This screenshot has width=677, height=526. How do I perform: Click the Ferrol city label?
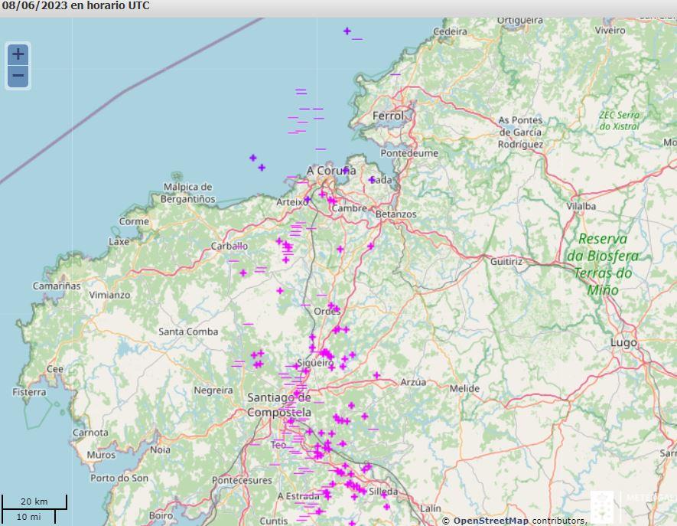click(387, 116)
